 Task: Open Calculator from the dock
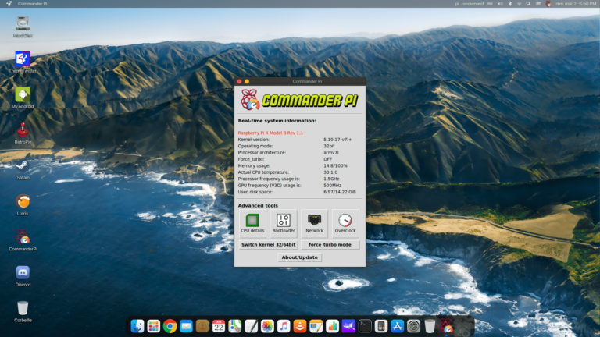[x=381, y=326]
